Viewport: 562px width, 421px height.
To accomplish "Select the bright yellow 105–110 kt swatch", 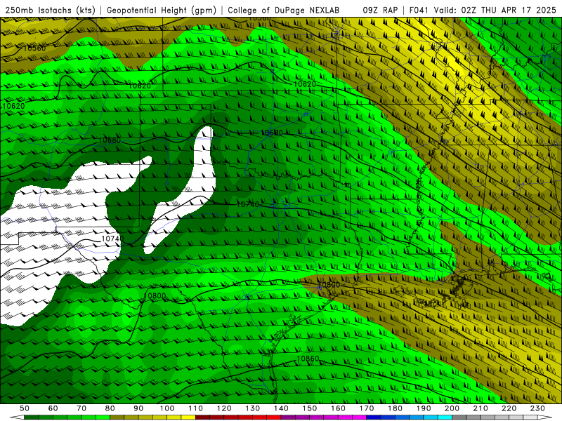I will (x=188, y=417).
